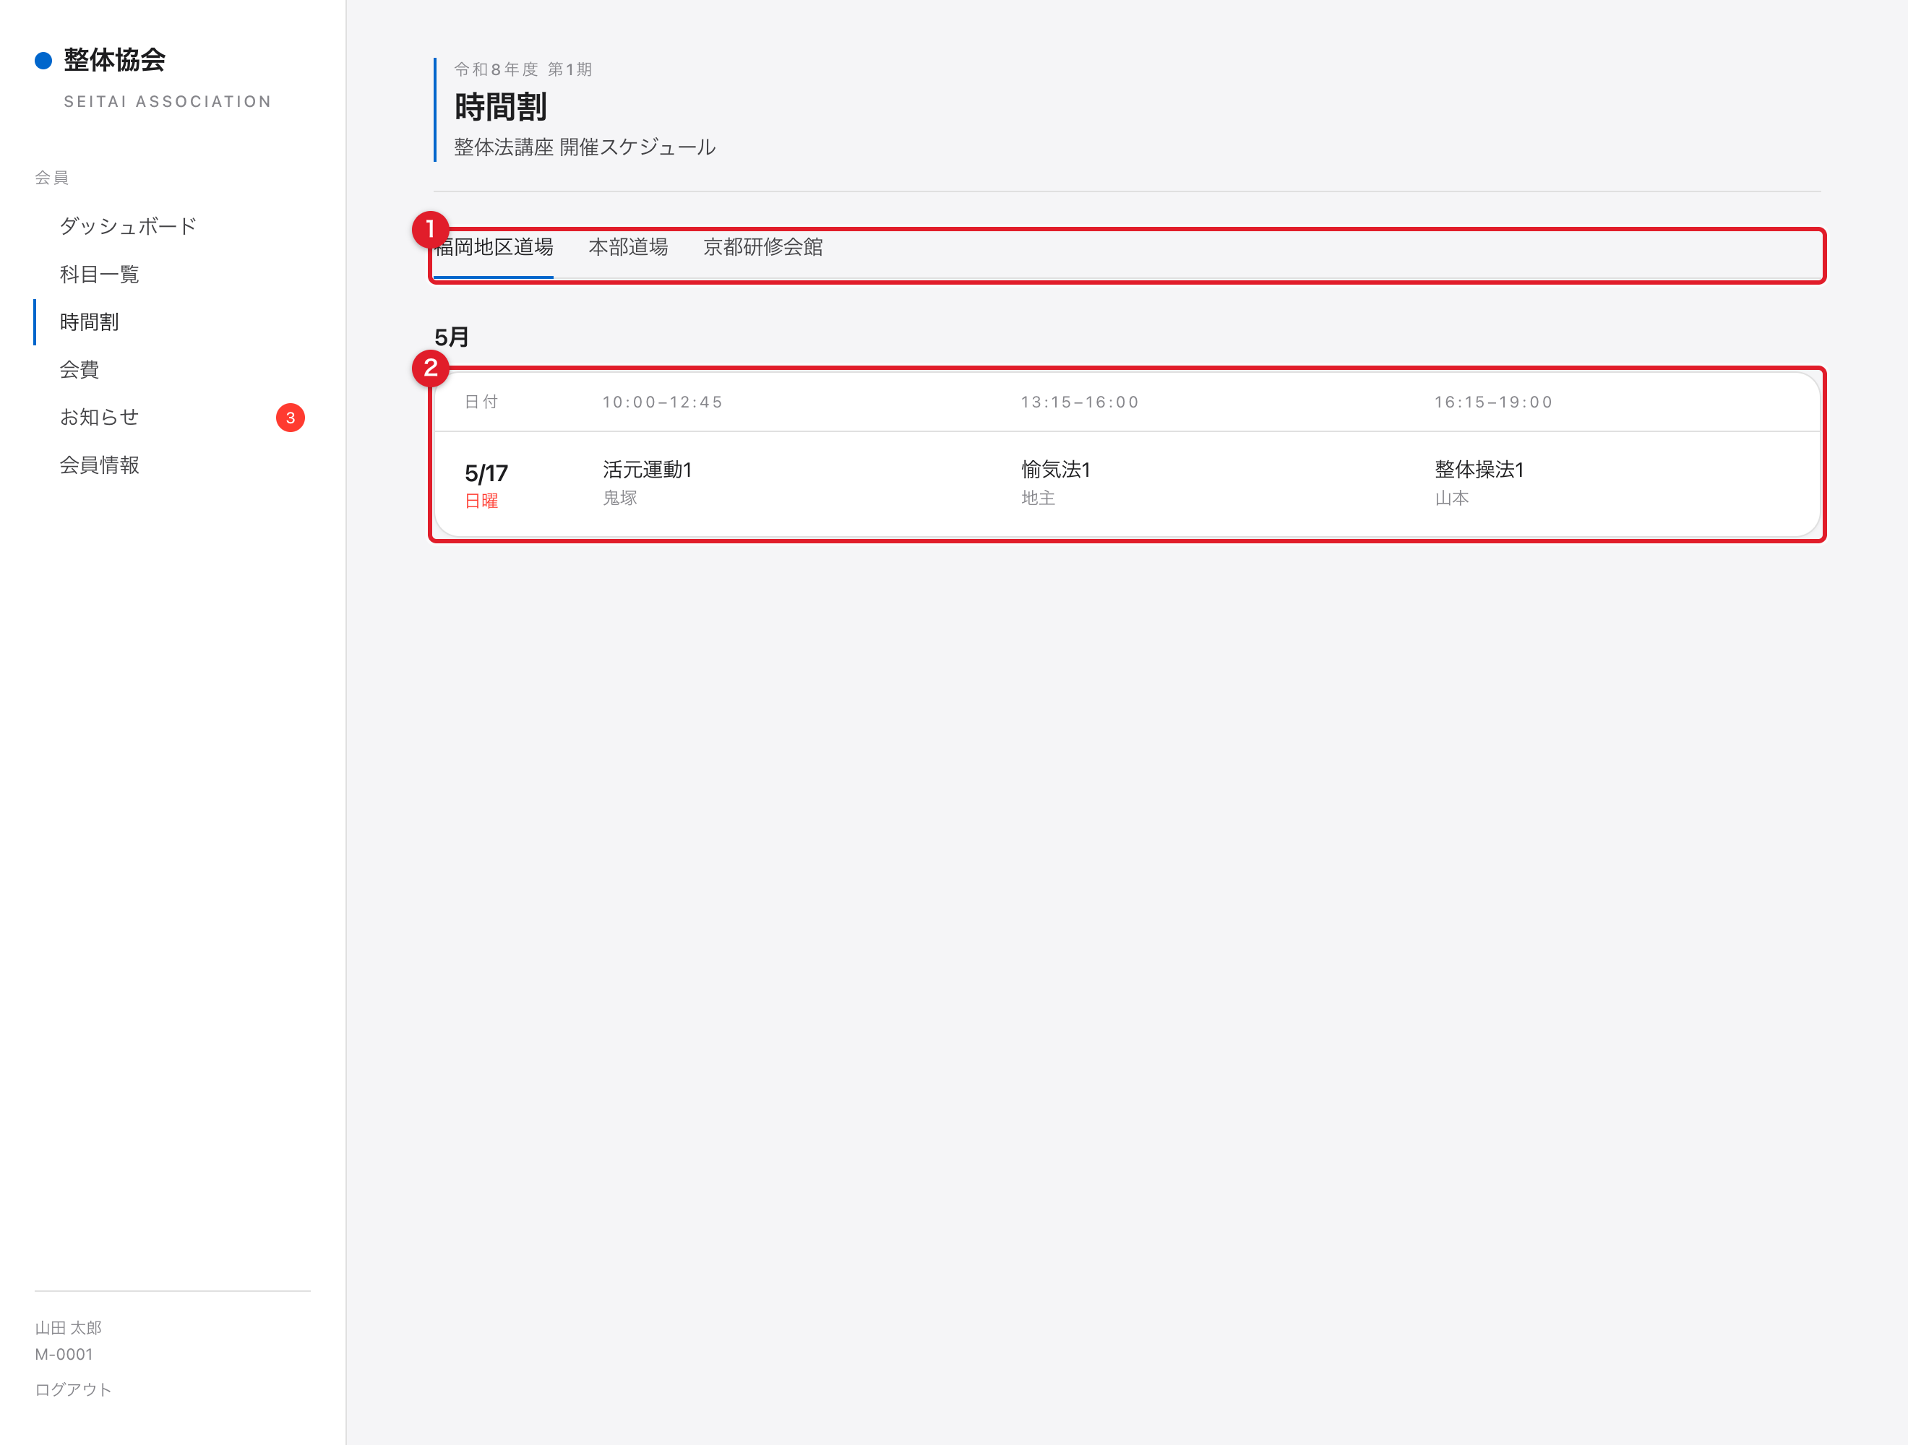This screenshot has height=1445, width=1908.
Task: Select 時間割 in the sidebar
Action: [x=89, y=322]
